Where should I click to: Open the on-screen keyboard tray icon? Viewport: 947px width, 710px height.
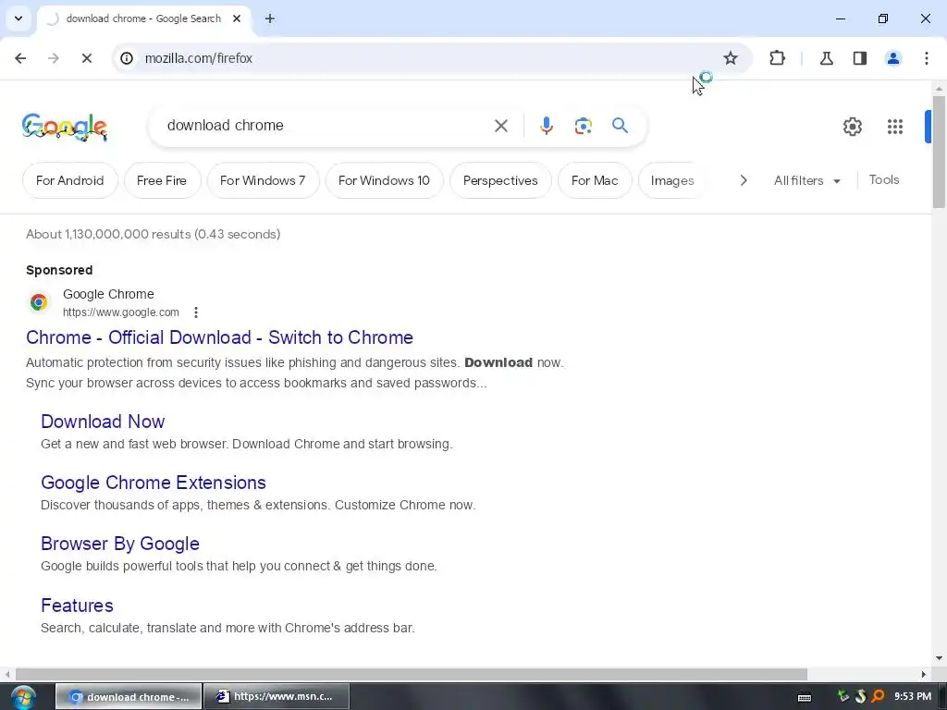click(x=805, y=697)
